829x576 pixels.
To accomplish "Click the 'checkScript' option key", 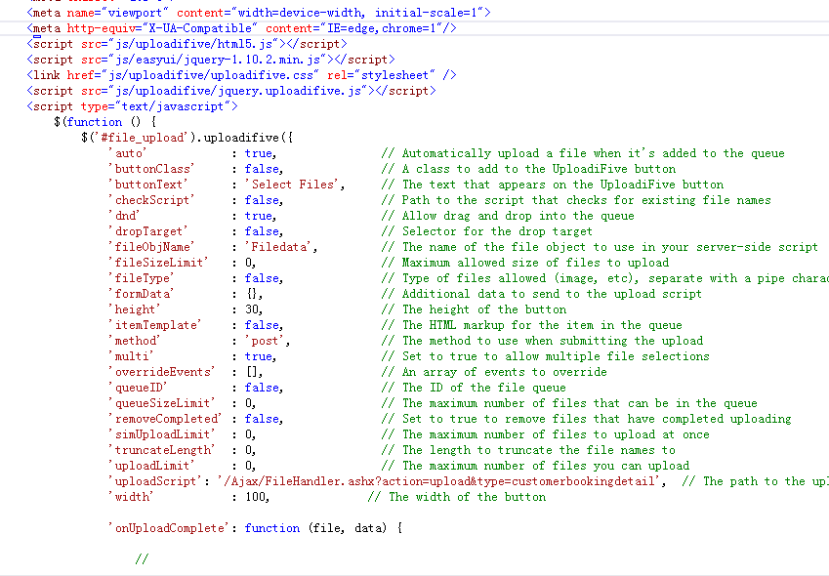I will [151, 200].
